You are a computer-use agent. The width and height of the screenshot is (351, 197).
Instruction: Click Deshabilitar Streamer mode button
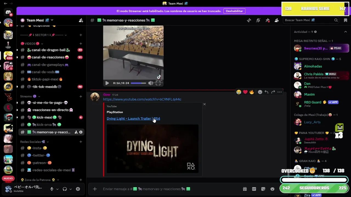coord(234,11)
